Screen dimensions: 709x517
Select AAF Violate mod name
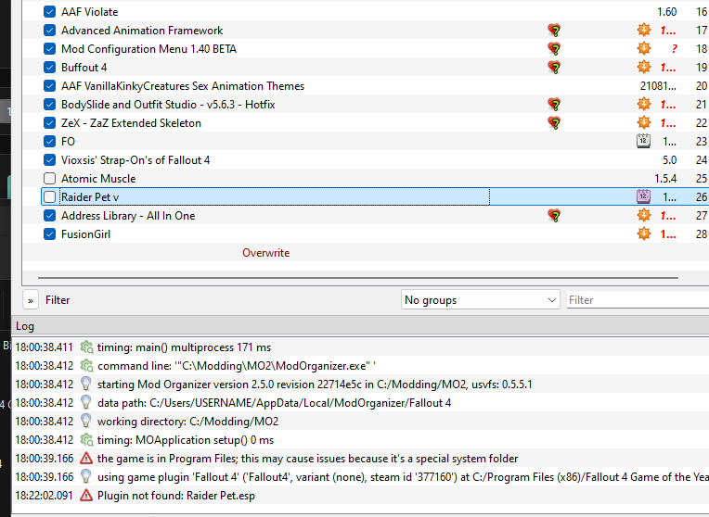pyautogui.click(x=89, y=12)
